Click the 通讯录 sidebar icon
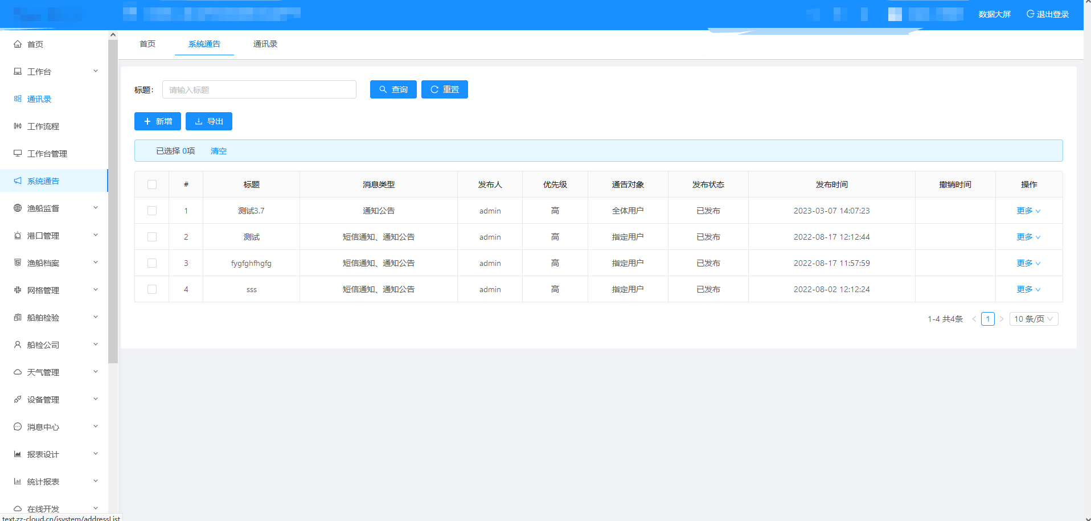The width and height of the screenshot is (1091, 521). tap(18, 99)
